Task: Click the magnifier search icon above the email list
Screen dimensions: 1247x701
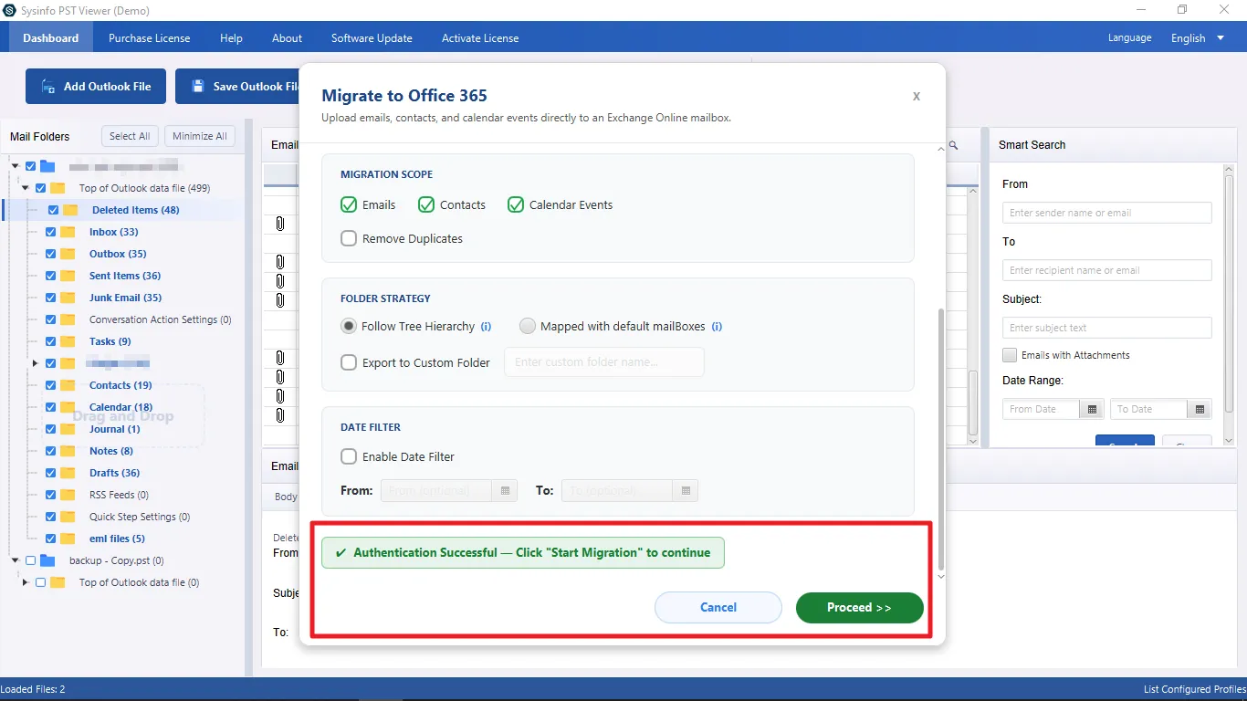Action: click(x=954, y=145)
